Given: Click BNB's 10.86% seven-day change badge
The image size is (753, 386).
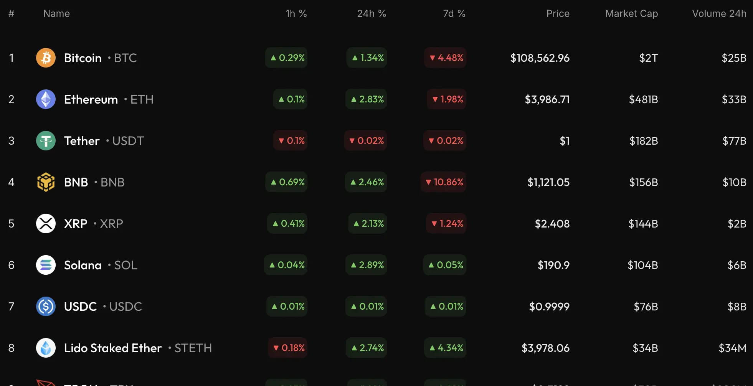Looking at the screenshot, I should coord(444,182).
